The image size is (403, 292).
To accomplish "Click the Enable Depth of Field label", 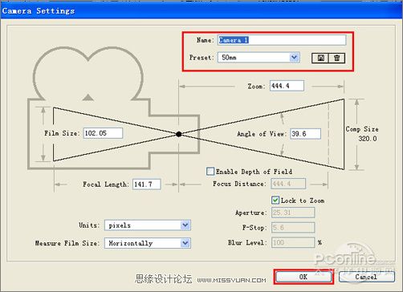I will (x=254, y=172).
